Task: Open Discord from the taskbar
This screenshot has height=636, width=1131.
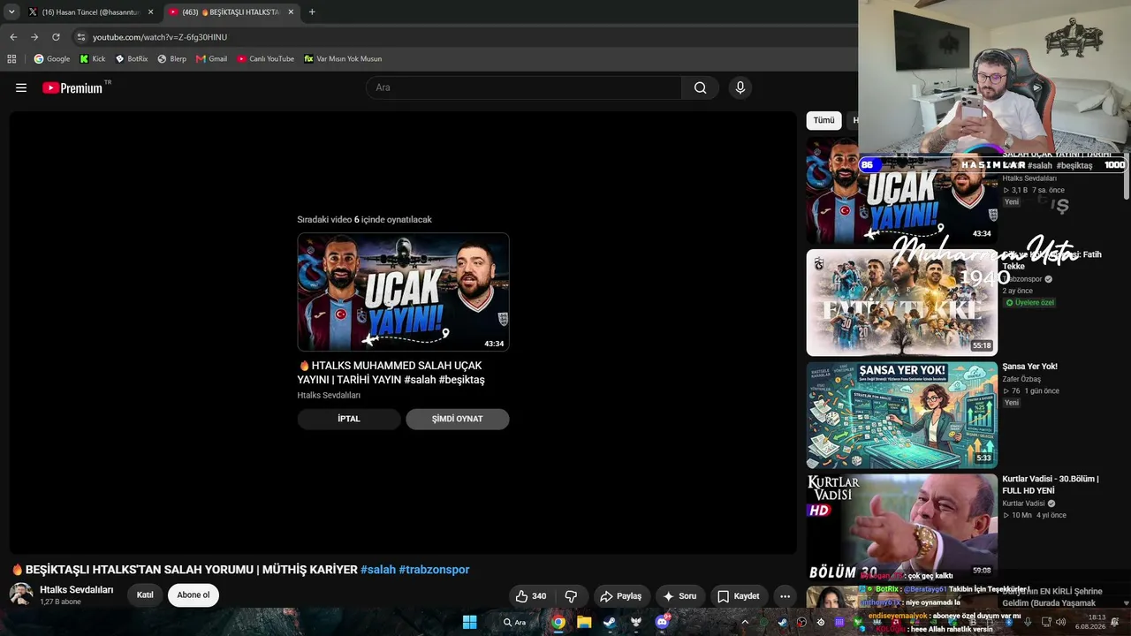Action: click(662, 622)
